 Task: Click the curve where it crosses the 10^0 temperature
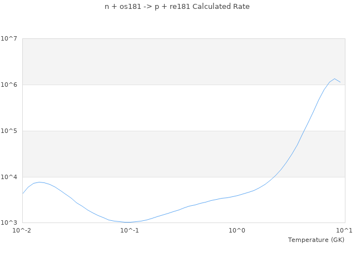click(x=237, y=195)
